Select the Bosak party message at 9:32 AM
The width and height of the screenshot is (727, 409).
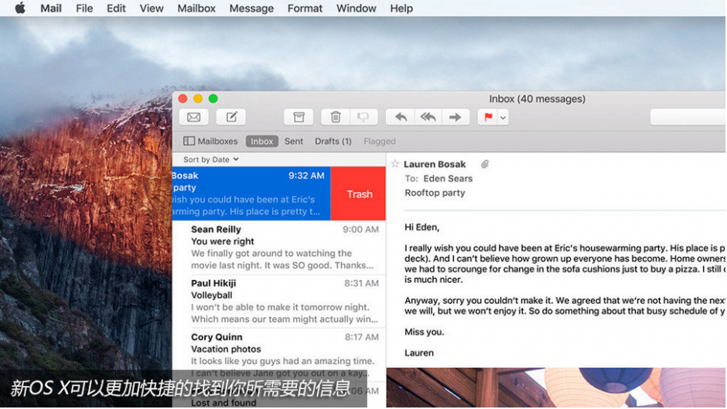point(251,194)
